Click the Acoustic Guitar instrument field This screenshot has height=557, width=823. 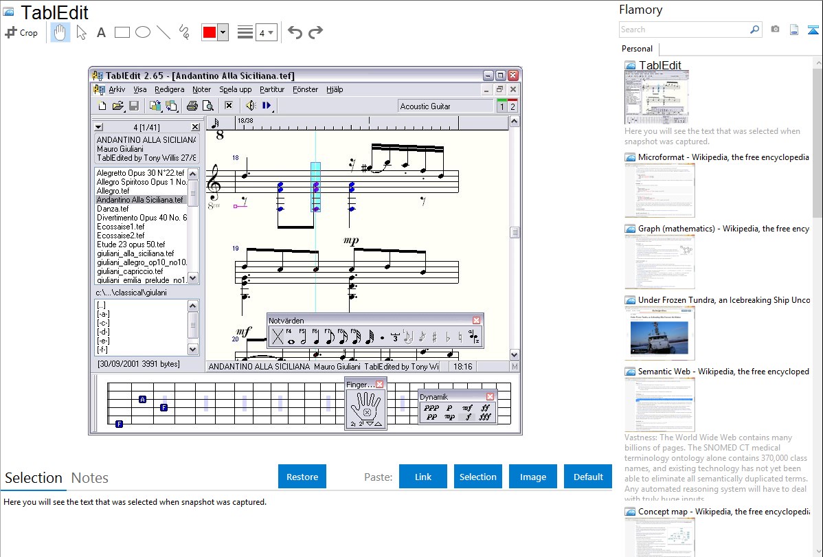click(x=446, y=106)
